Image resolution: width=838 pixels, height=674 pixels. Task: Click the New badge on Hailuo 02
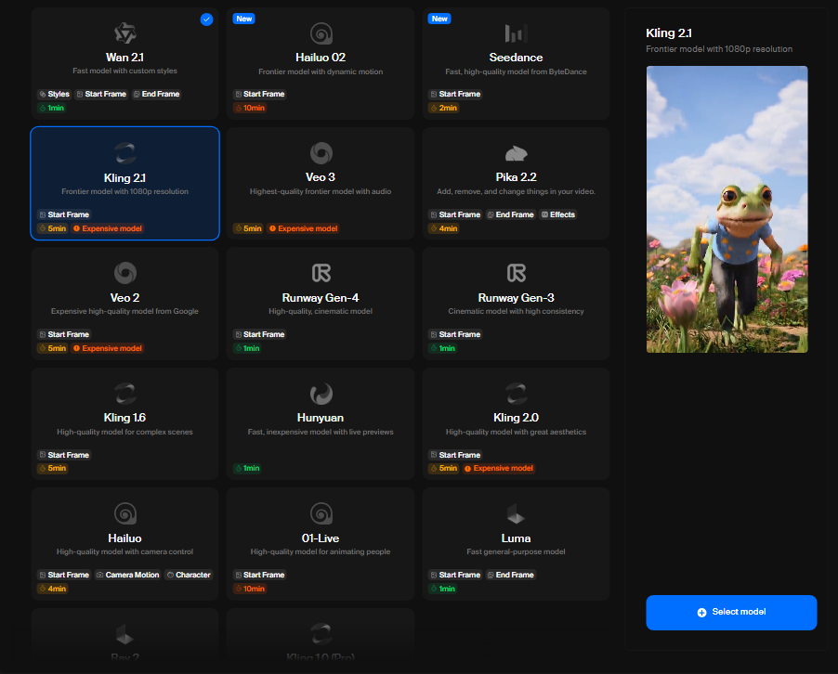tap(243, 19)
